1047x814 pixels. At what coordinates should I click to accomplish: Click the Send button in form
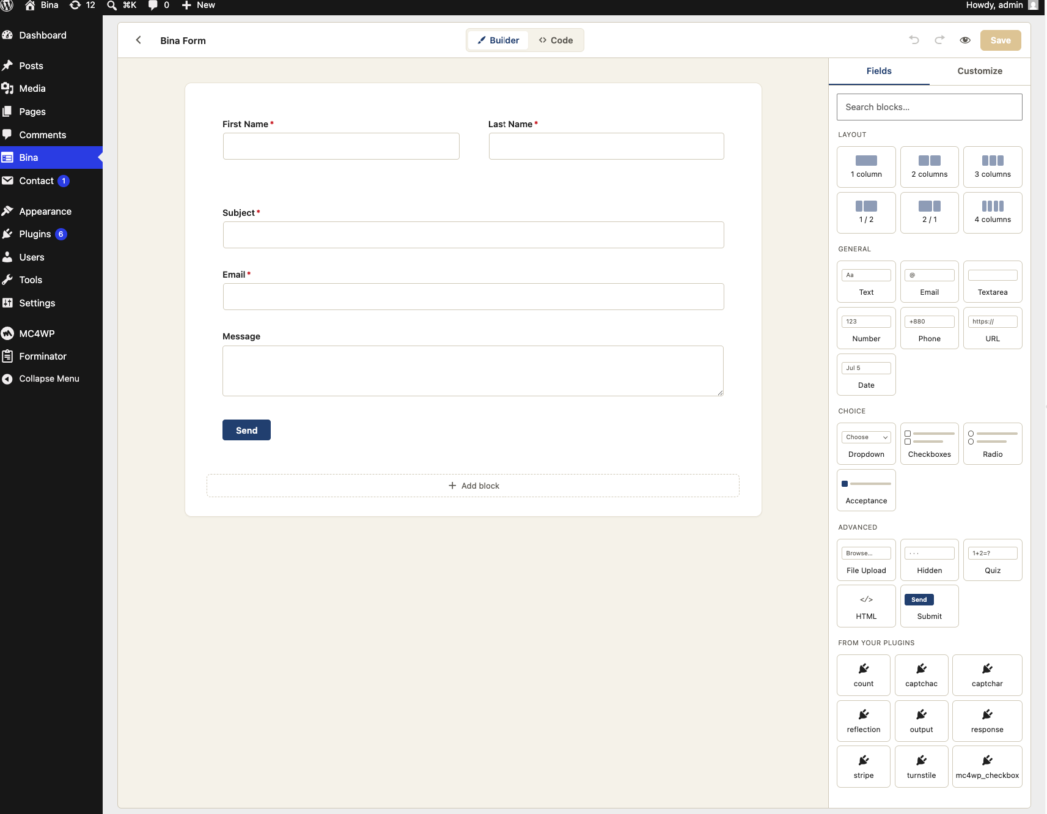click(x=246, y=430)
